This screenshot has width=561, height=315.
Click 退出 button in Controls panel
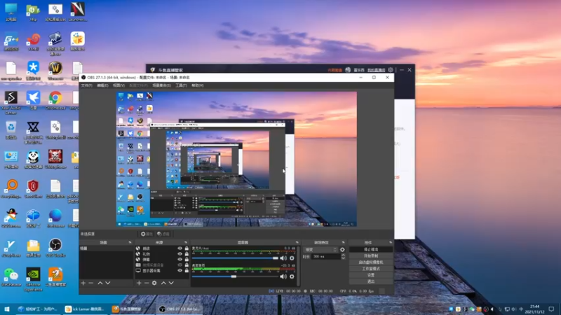tap(371, 281)
